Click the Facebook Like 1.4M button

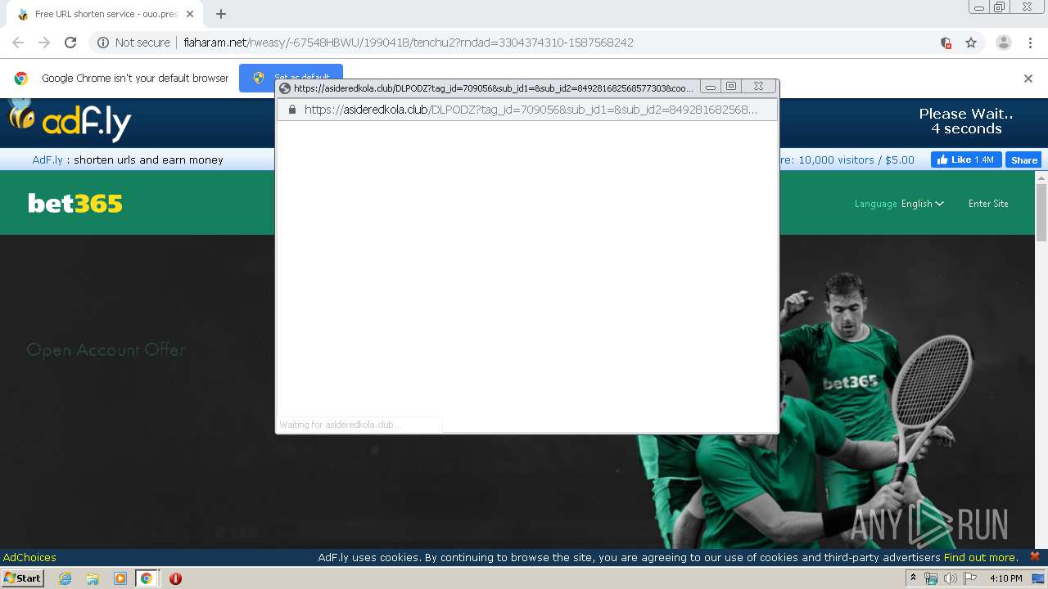click(x=965, y=160)
